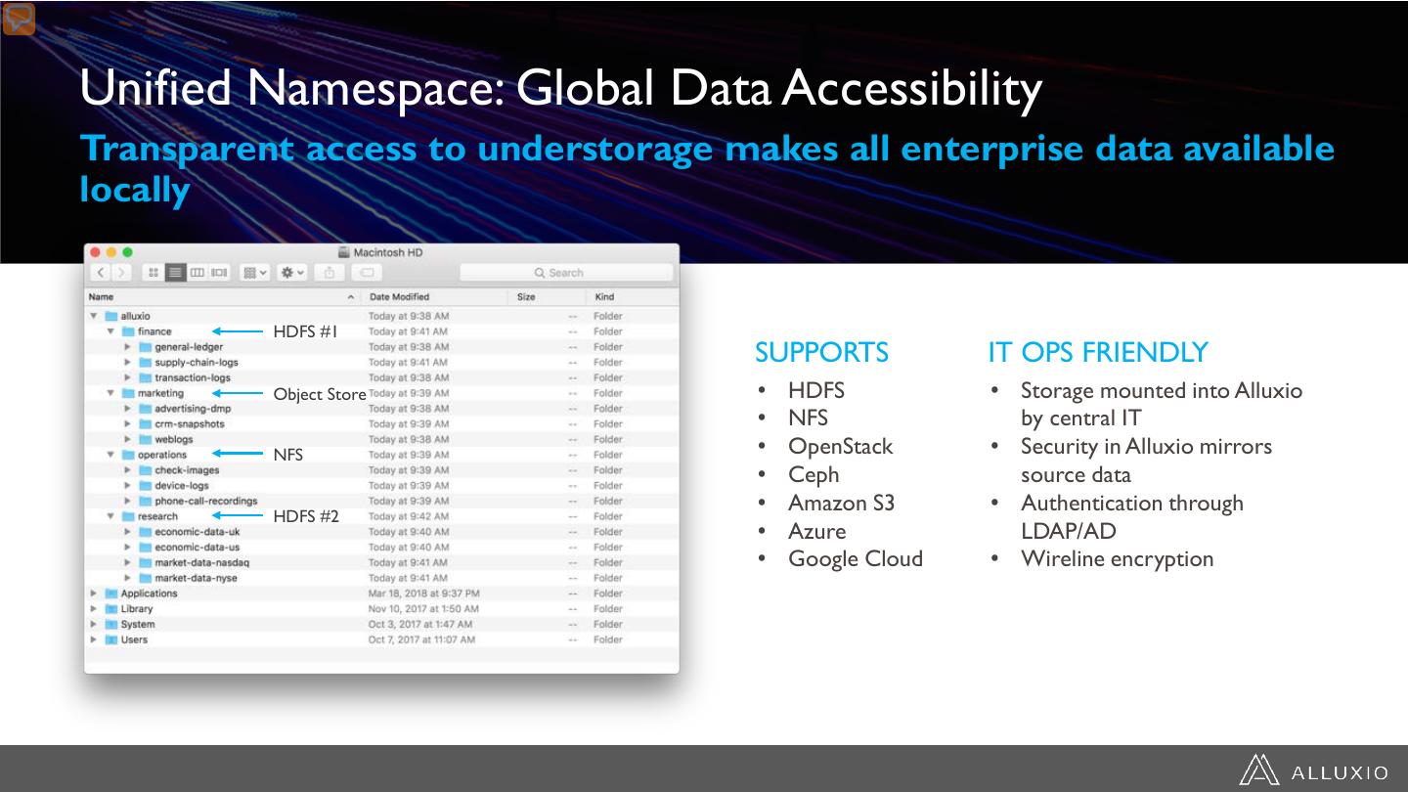This screenshot has height=792, width=1408.
Task: Sort by the Kind column header
Action: coord(633,296)
